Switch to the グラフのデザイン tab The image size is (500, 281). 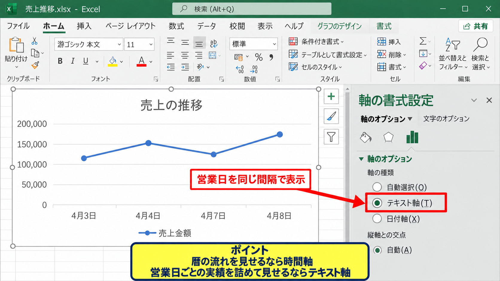pos(339,26)
